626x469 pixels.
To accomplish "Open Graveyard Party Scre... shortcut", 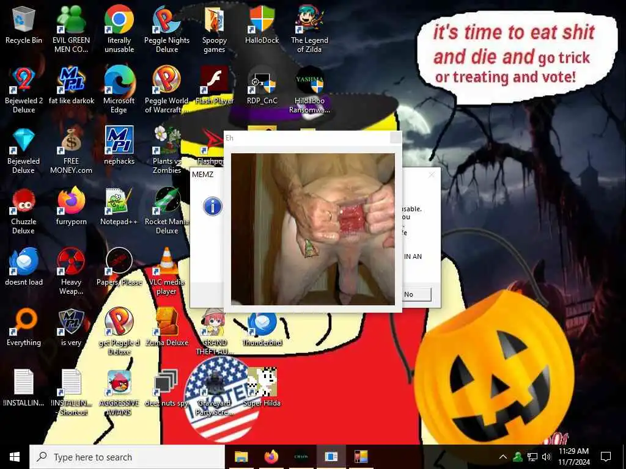I will pyautogui.click(x=215, y=393).
